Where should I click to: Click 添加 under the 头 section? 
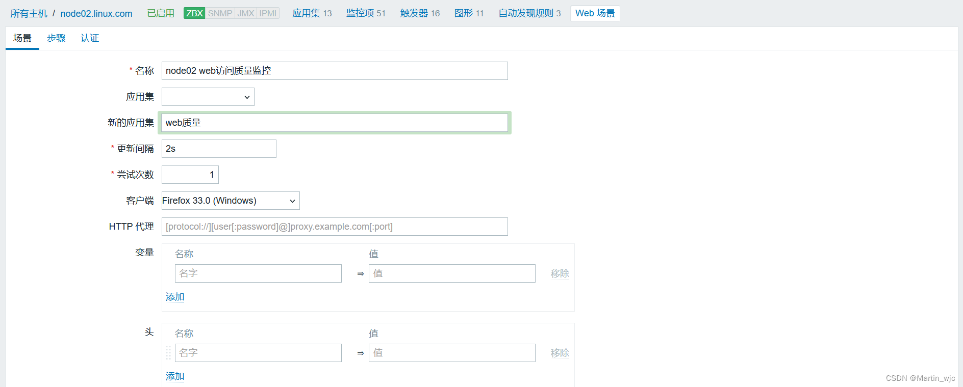(x=175, y=376)
